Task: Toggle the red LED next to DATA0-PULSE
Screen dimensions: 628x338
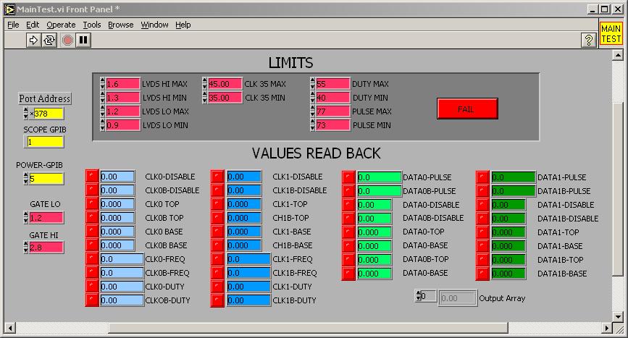Action: click(x=348, y=177)
